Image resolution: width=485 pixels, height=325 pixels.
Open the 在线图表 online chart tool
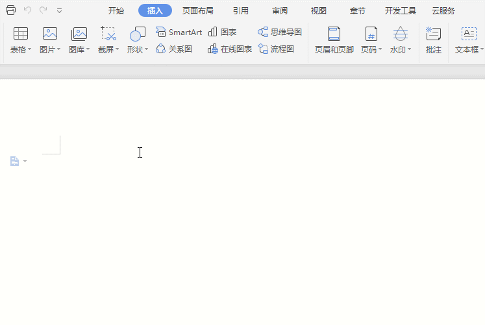tap(230, 49)
